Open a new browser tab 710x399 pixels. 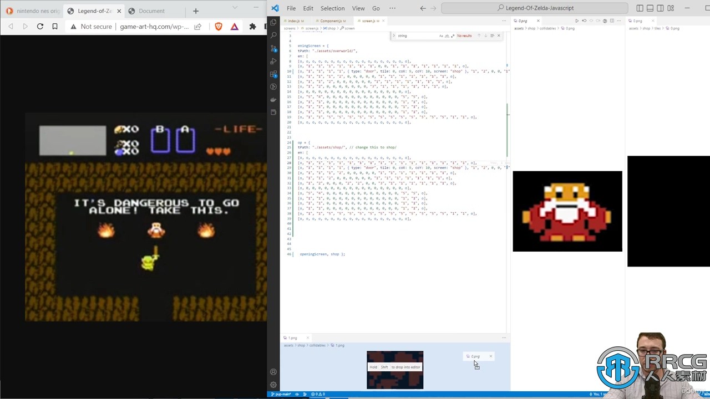click(195, 11)
